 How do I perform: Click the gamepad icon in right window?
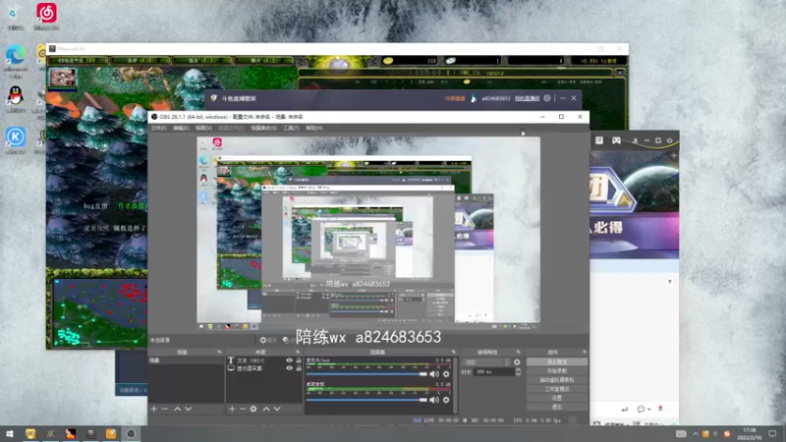pyautogui.click(x=616, y=140)
